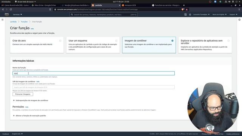Expand Alterar a função de execução padrão
Image resolution: width=242 pixels, height=136 pixels.
pyautogui.click(x=29, y=116)
